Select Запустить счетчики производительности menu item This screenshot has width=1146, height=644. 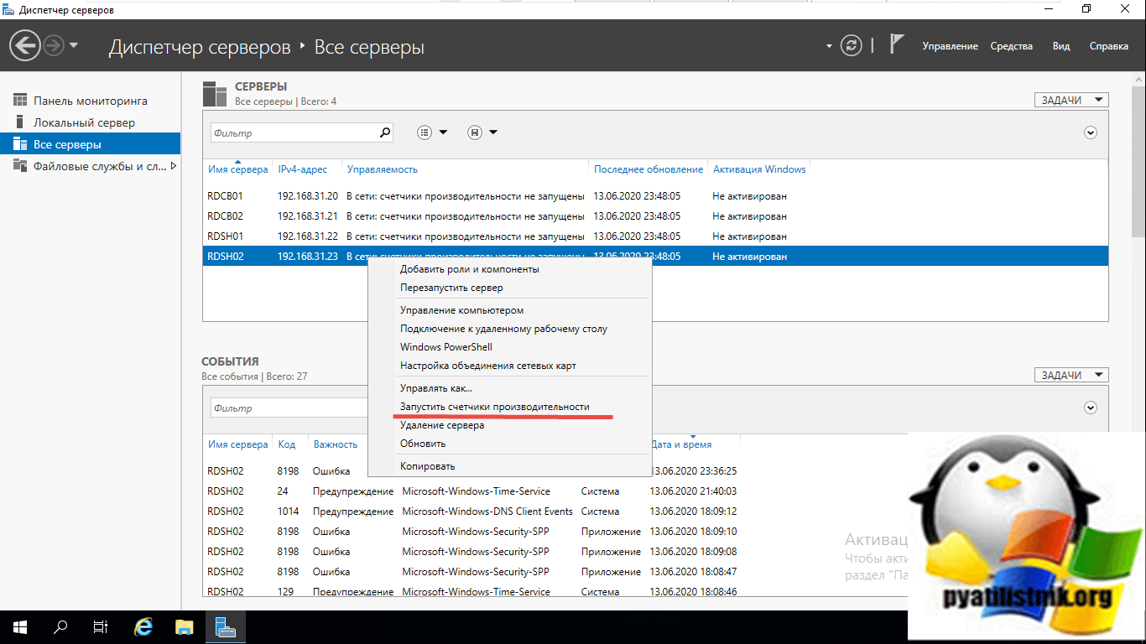(495, 407)
